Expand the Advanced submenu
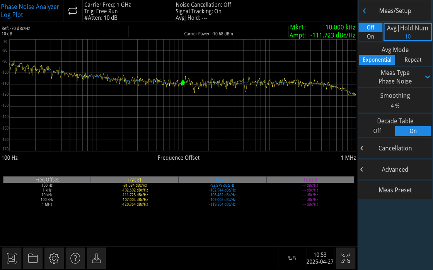The image size is (433, 270). [395, 169]
